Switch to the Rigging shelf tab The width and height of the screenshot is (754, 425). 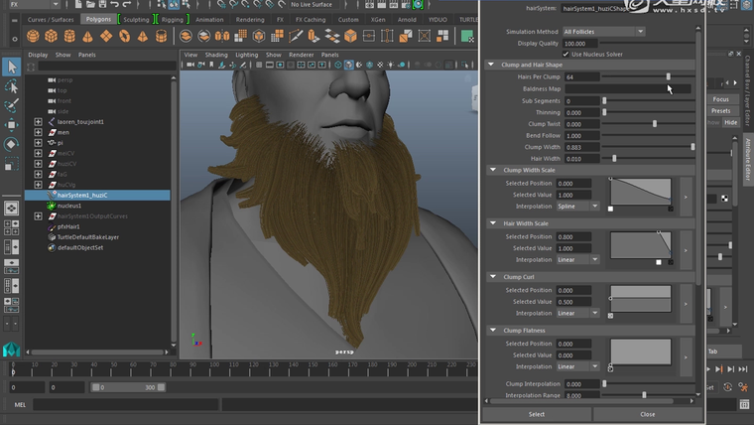tap(171, 19)
